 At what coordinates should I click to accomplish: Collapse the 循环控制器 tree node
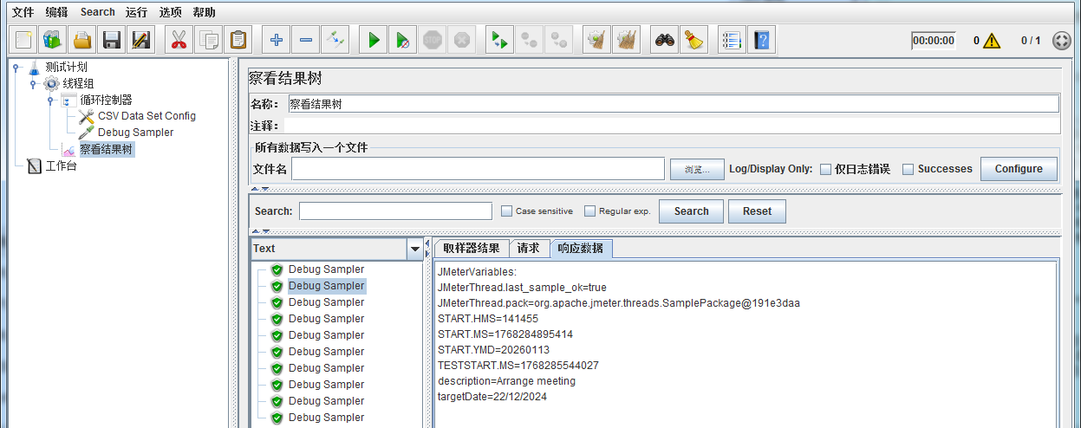(x=50, y=101)
